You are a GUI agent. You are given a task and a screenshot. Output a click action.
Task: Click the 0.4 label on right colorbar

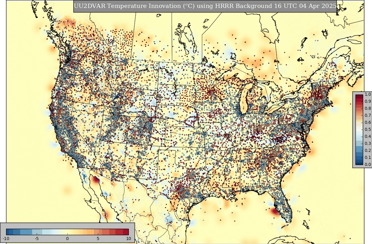point(368,137)
